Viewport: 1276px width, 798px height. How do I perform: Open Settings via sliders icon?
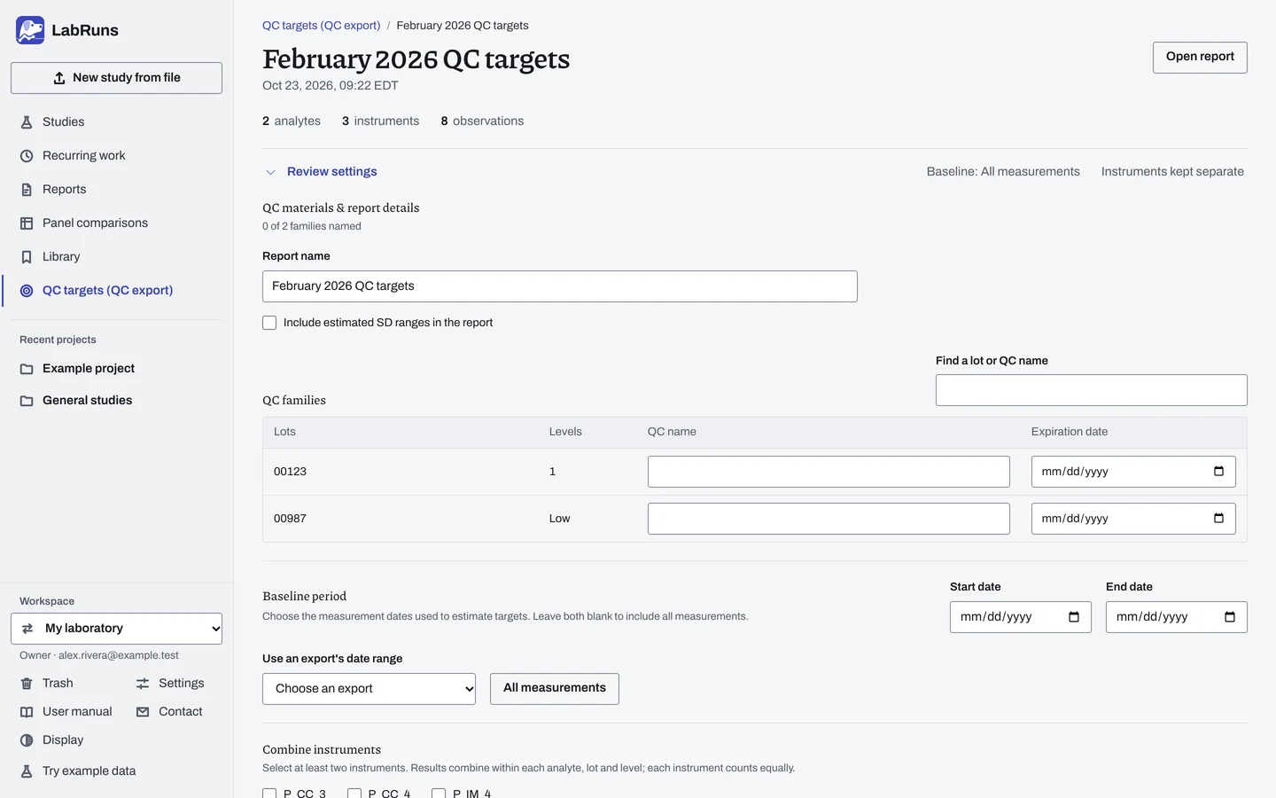click(x=143, y=684)
